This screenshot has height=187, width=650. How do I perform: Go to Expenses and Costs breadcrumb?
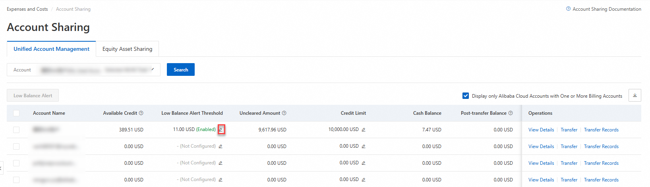pyautogui.click(x=27, y=9)
